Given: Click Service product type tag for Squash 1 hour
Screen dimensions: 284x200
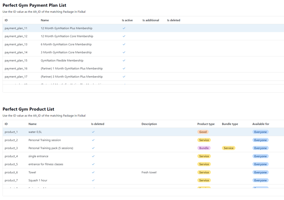Looking at the screenshot, I should [204, 180].
